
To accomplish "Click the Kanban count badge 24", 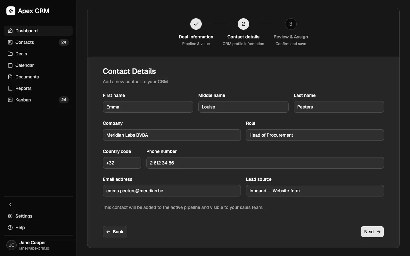I will 64,100.
